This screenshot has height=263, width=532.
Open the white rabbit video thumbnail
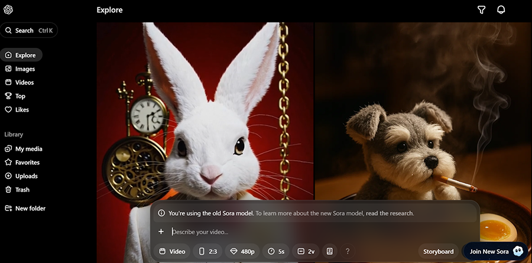click(205, 112)
